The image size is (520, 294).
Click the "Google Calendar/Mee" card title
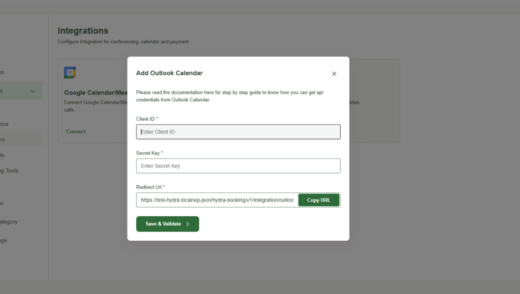click(x=95, y=93)
